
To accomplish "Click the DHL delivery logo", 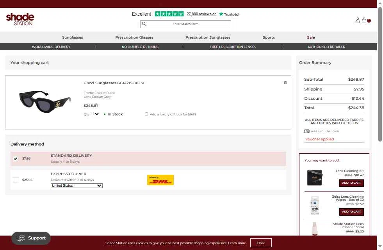I will (x=160, y=180).
